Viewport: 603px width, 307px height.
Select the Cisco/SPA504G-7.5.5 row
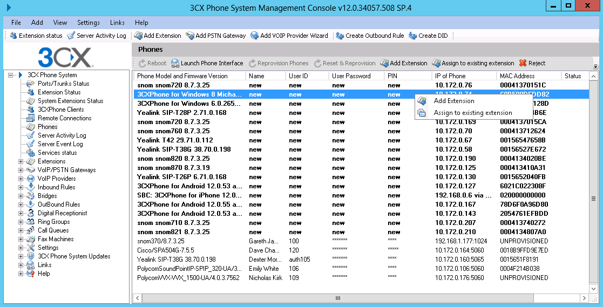tap(361, 250)
